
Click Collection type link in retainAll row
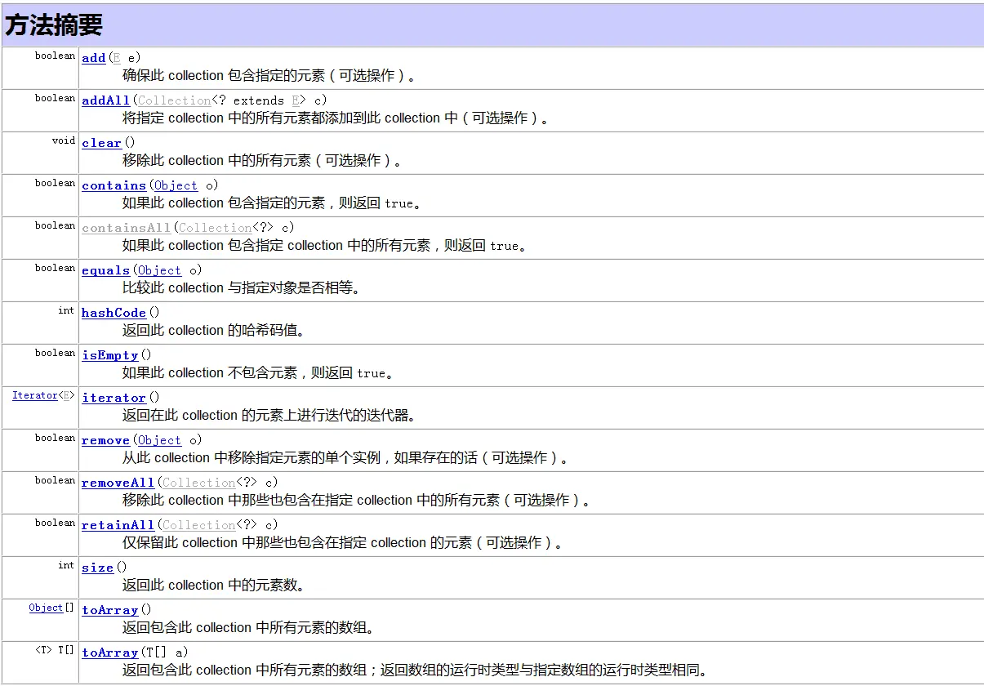198,525
